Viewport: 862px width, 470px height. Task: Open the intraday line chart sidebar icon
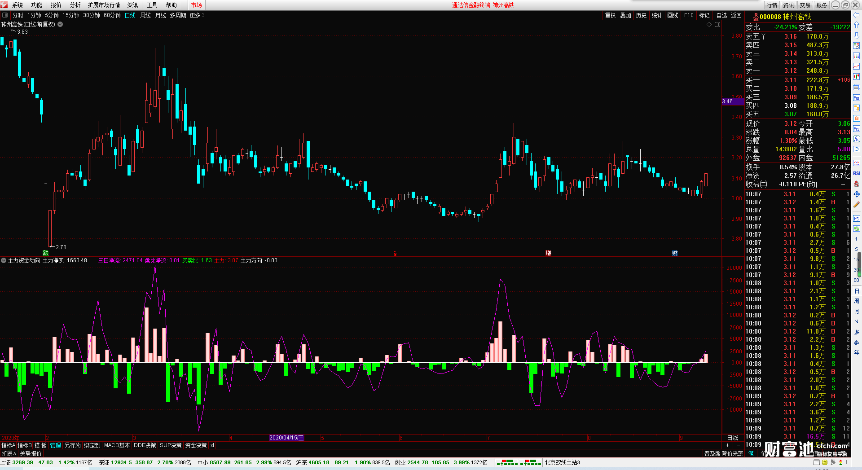click(x=857, y=66)
